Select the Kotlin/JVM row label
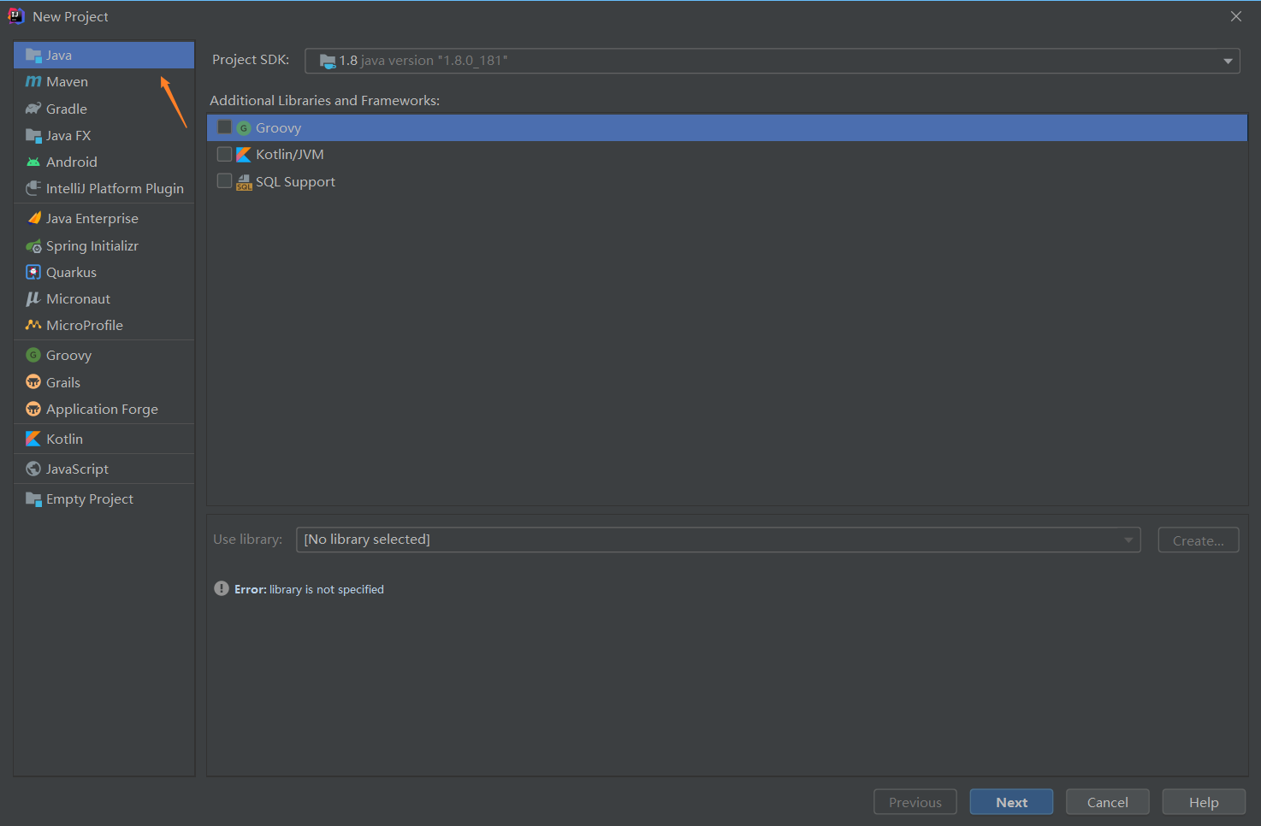This screenshot has height=826, width=1261. click(290, 155)
